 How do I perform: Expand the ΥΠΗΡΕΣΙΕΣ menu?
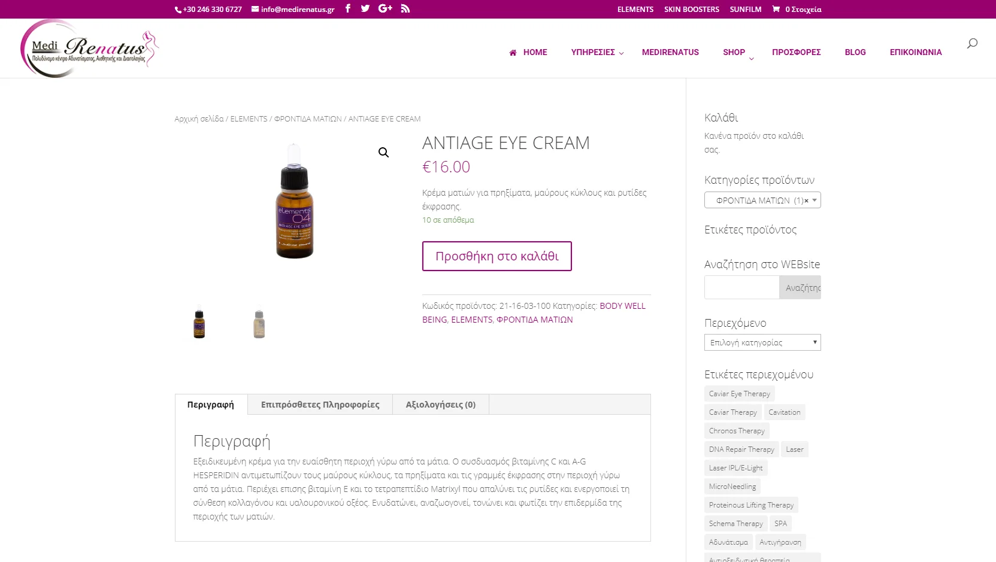pyautogui.click(x=597, y=52)
